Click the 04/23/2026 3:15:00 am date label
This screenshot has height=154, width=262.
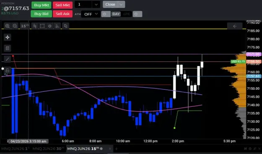[x=29, y=141]
